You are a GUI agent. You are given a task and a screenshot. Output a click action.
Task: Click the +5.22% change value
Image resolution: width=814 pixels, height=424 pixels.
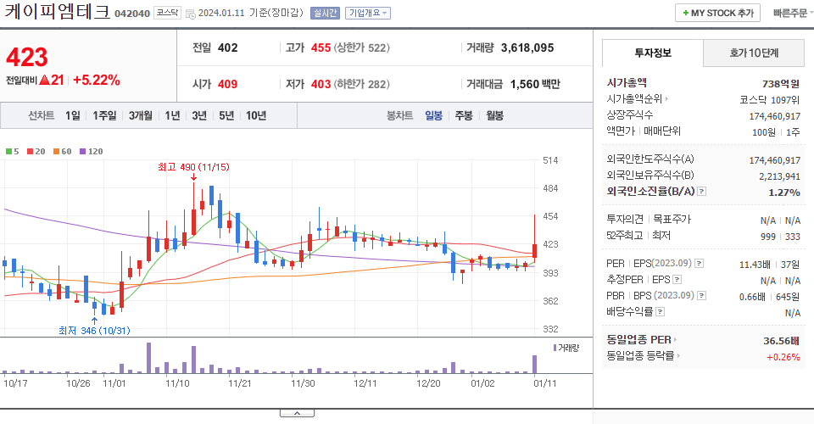pos(97,81)
